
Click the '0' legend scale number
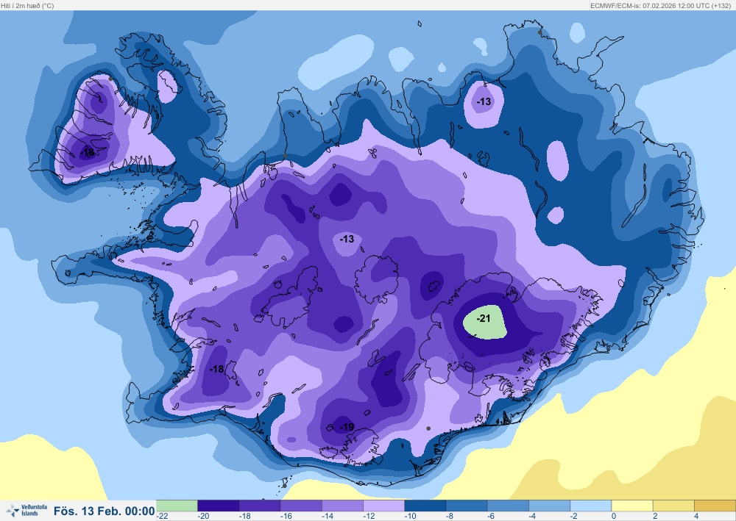point(614,516)
